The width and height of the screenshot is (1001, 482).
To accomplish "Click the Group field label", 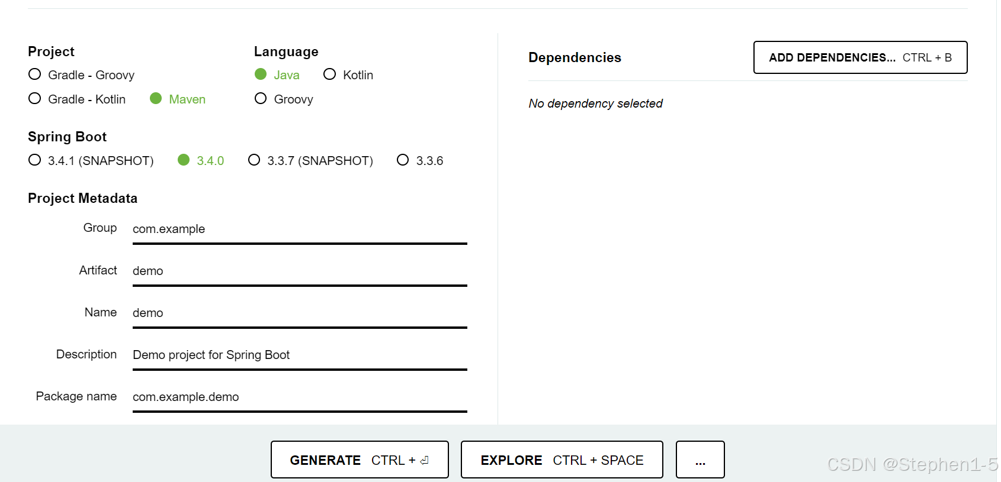I will (100, 228).
